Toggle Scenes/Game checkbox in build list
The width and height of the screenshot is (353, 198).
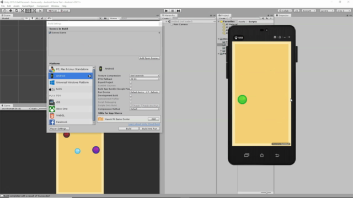[x=50, y=33]
